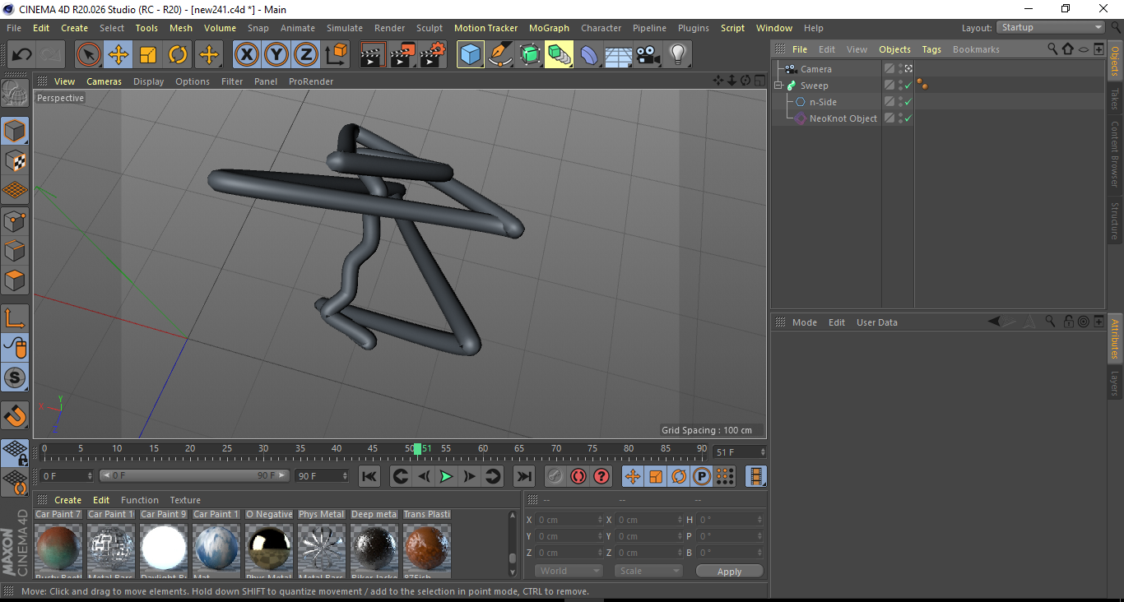The image size is (1124, 602).
Task: Open viewport Display menu
Action: 148,81
